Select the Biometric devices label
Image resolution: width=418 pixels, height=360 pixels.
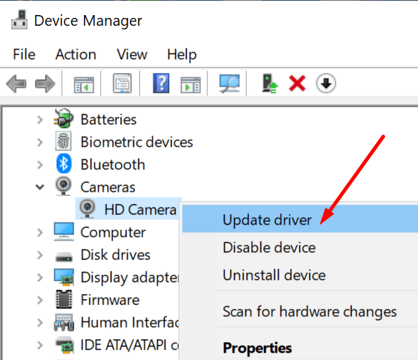pos(137,142)
